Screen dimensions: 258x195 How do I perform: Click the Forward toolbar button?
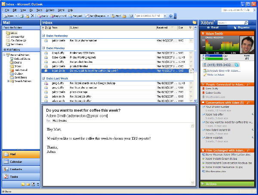pyautogui.click(x=75, y=16)
